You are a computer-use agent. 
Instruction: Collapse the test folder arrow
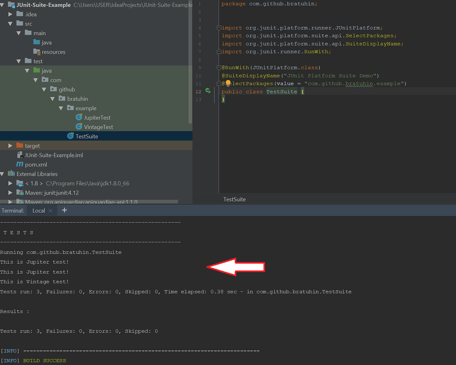19,61
